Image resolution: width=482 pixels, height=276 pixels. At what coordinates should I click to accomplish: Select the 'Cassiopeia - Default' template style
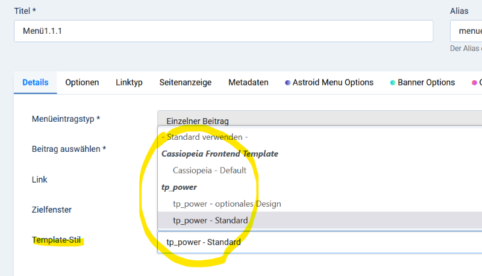pos(320,171)
